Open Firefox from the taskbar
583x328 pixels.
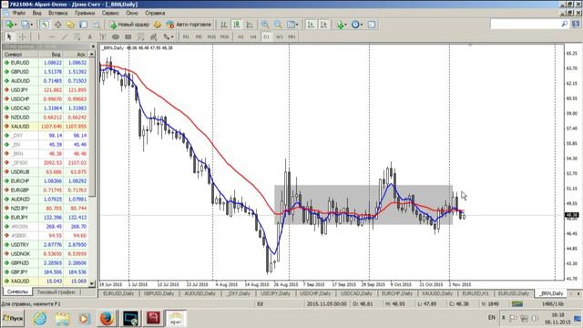pos(107,318)
